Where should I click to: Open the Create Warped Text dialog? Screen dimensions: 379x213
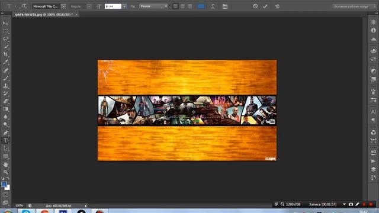coord(213,7)
